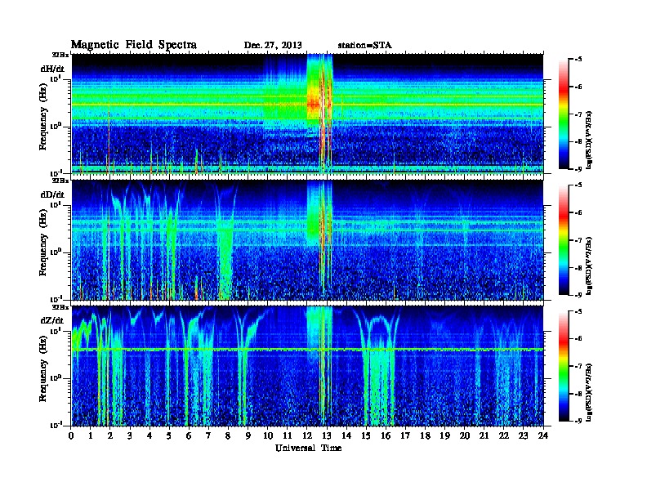Click hour tick label "8" on time axis
The image size is (647, 500).
point(229,435)
